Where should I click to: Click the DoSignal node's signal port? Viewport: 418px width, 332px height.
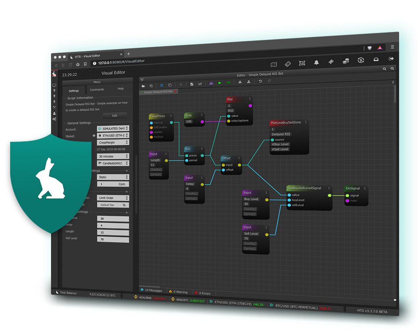point(347,195)
